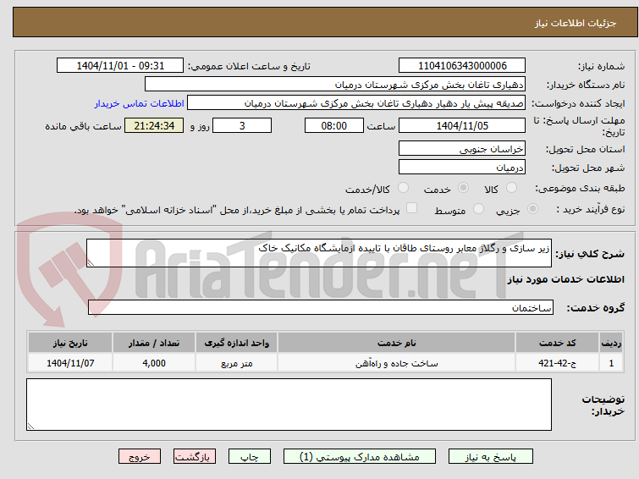639x479 pixels.
Task: Select the کالا radio button
Action: point(511,188)
